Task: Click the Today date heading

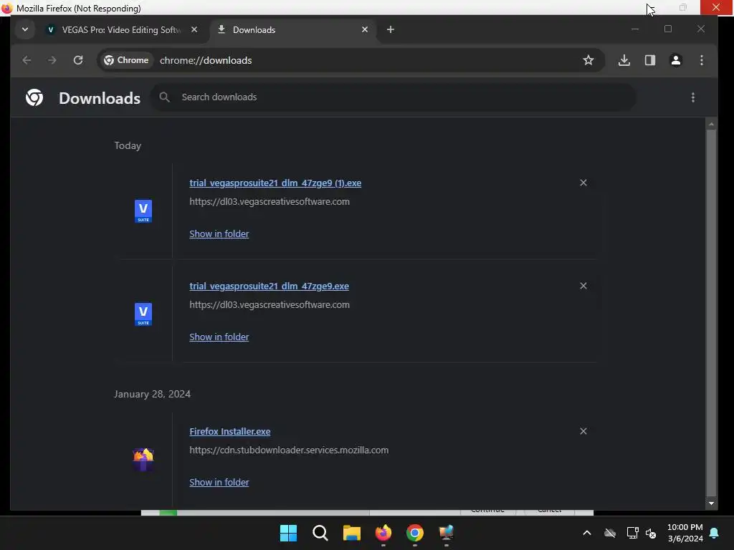Action: [x=128, y=145]
